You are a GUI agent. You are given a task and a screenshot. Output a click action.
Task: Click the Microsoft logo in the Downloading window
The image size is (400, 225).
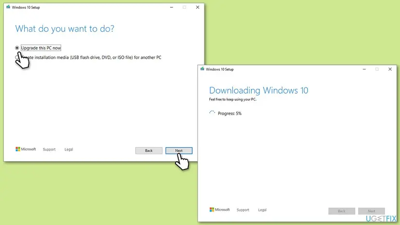220,210
